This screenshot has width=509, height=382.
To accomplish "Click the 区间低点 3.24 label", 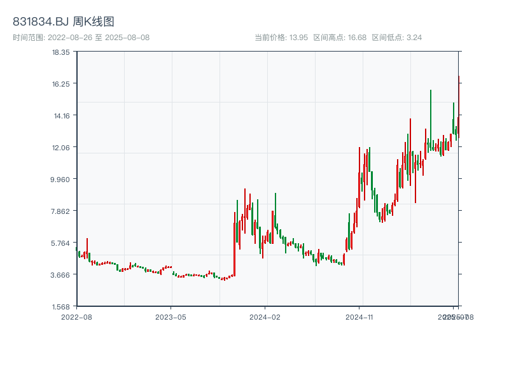I will pyautogui.click(x=396, y=38).
